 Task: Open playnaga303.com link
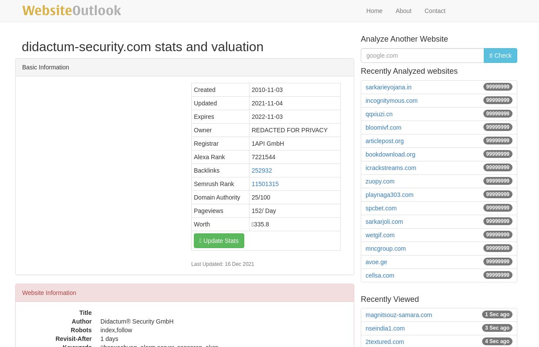(389, 195)
